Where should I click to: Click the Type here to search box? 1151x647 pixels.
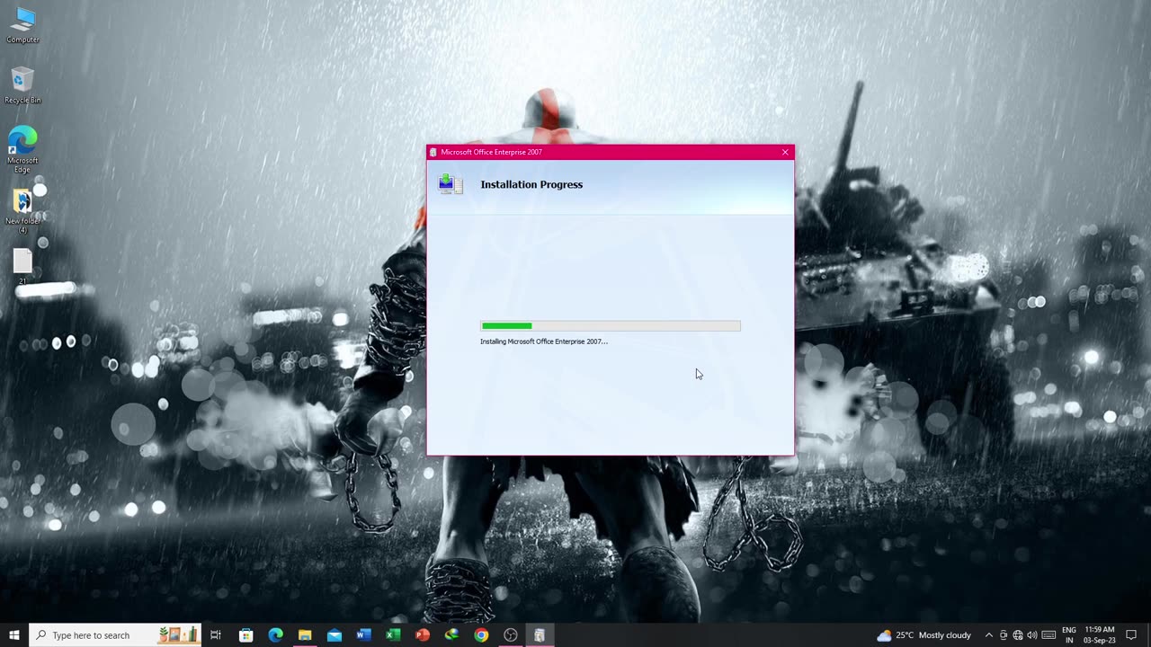[x=114, y=635]
